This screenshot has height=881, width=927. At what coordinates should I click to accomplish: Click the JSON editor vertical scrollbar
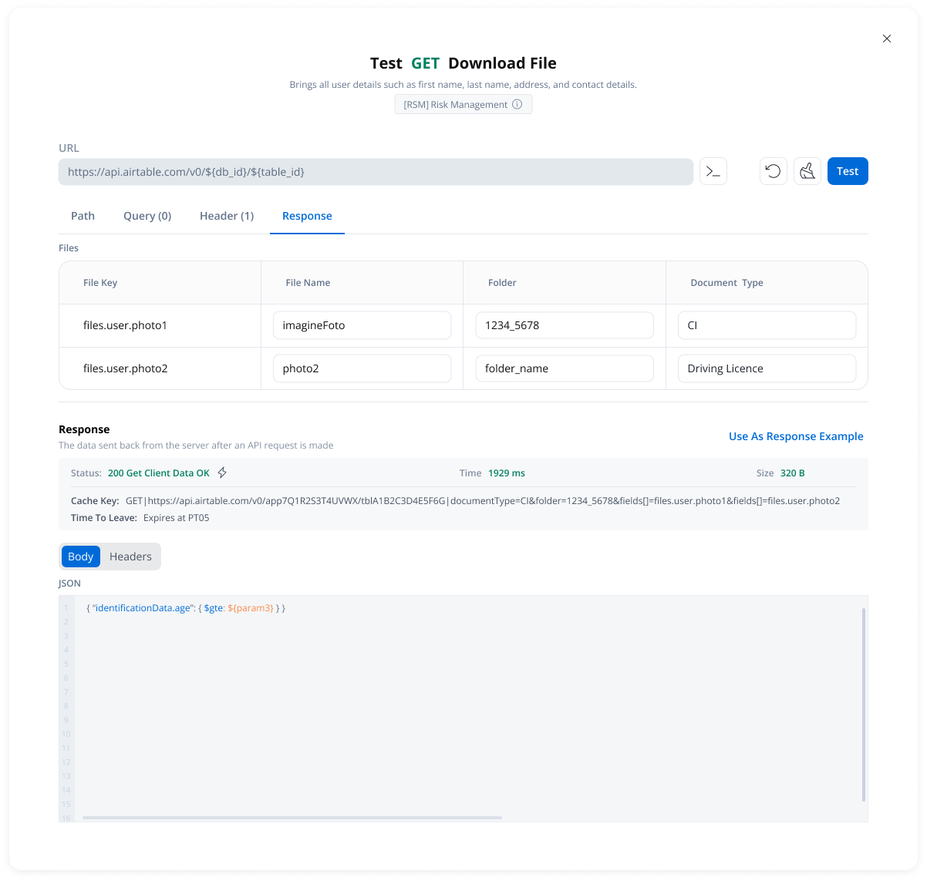864,704
